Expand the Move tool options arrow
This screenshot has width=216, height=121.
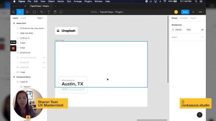(22, 12)
